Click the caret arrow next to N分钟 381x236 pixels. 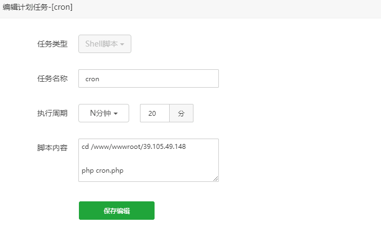coord(116,114)
